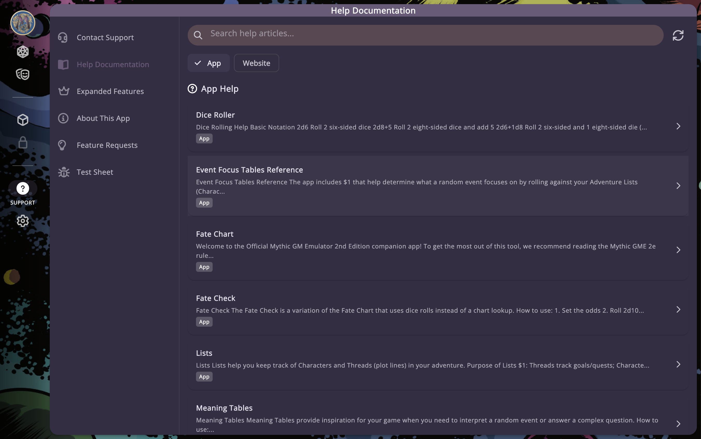Screen dimensions: 701x439
Task: Enable the Website filter chip
Action: pyautogui.click(x=256, y=63)
